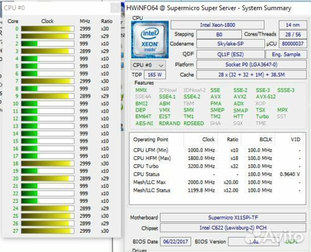Click the CPU #0 window title
The image size is (311, 252).
(x=14, y=8)
